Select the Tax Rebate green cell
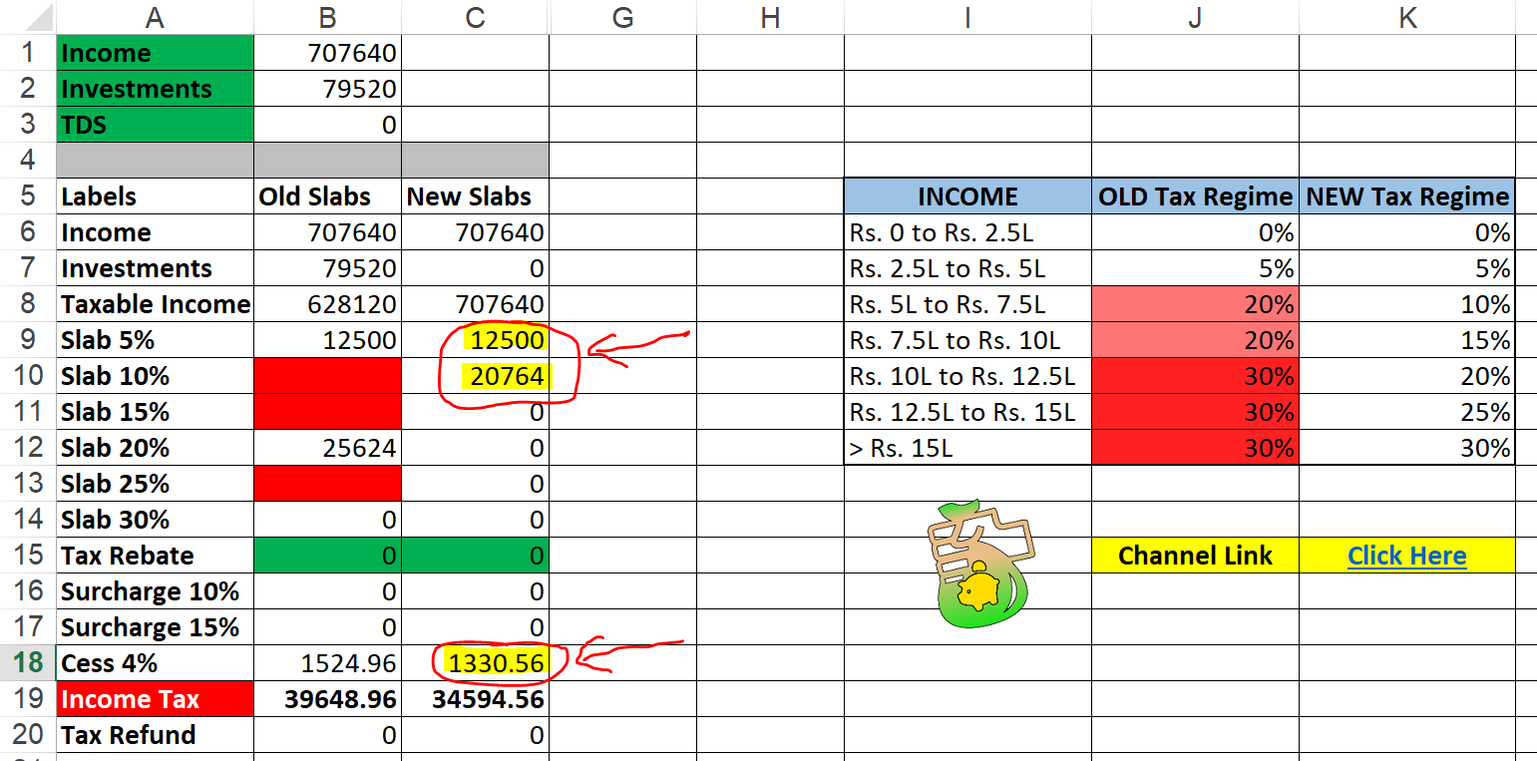 coord(327,556)
